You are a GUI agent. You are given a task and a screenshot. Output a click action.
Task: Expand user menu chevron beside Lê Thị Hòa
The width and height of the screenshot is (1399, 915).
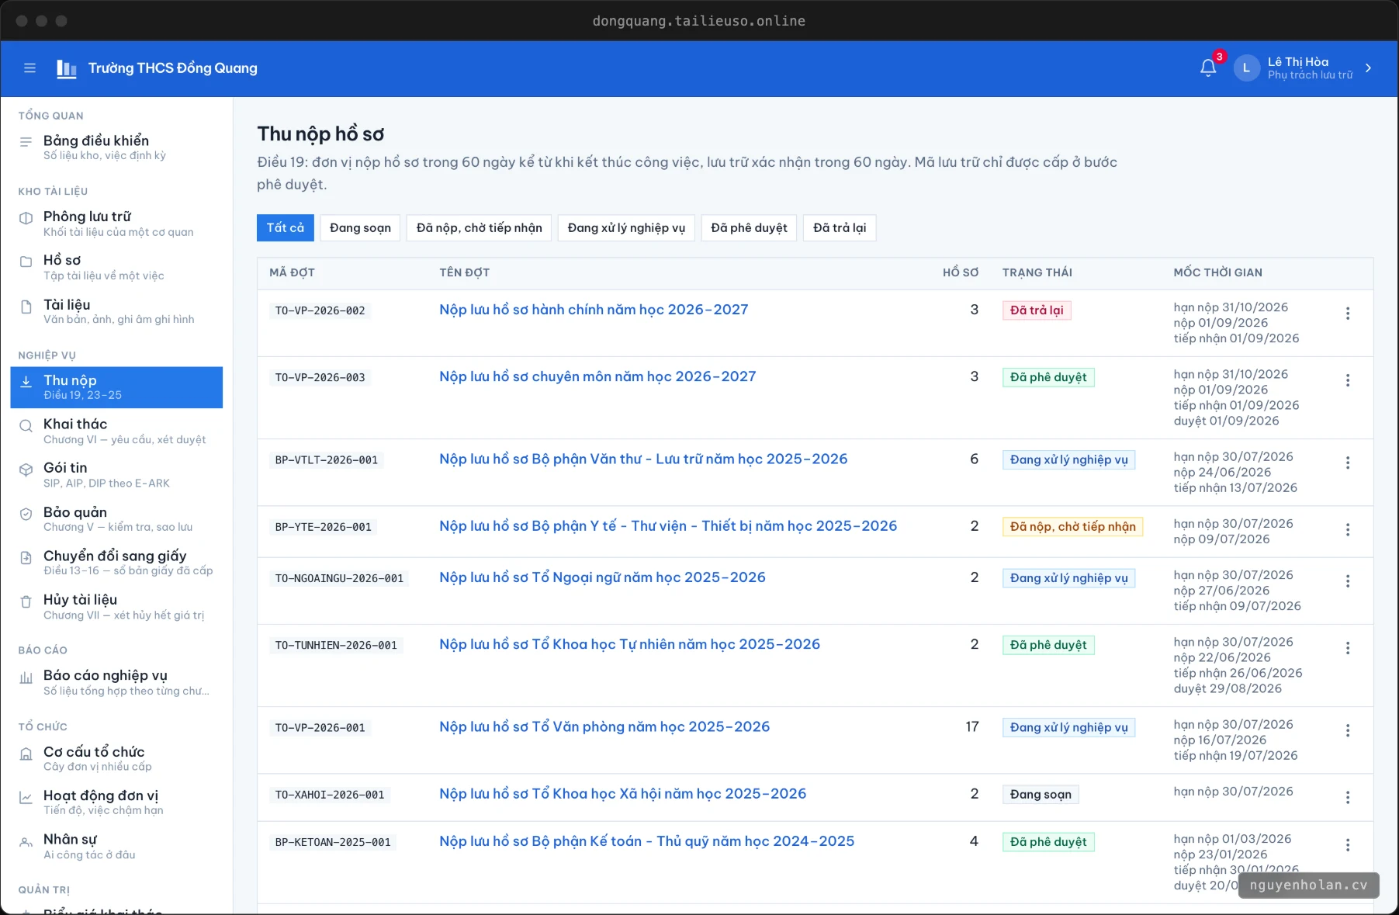point(1368,68)
